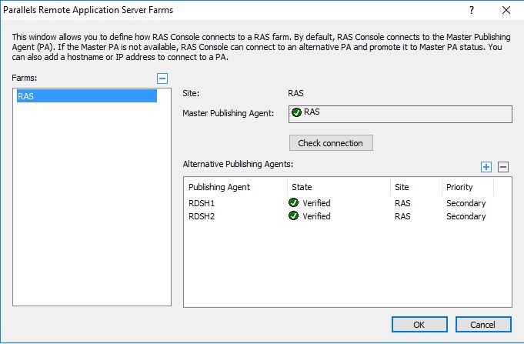Remove an alternative publishing agent with the minus icon
Screen dimensions: 524x344
(x=503, y=167)
